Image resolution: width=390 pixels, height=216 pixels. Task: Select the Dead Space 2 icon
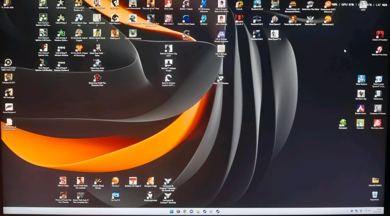pos(275,19)
